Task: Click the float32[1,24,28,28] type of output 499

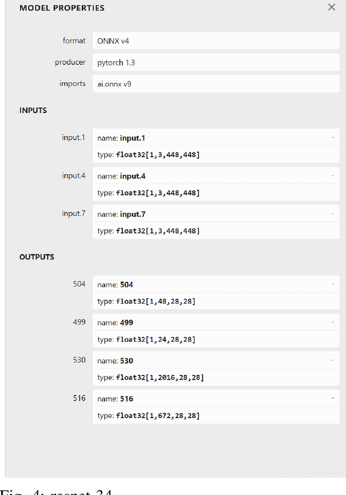Action: click(156, 340)
